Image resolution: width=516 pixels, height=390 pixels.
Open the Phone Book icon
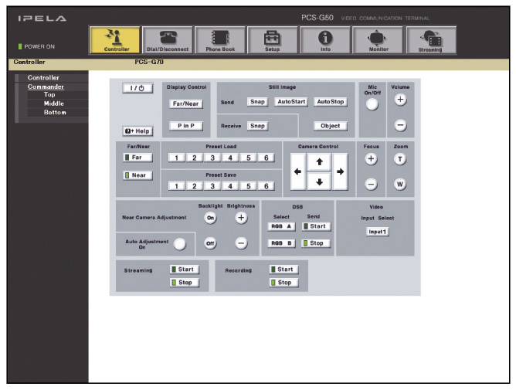click(x=220, y=41)
